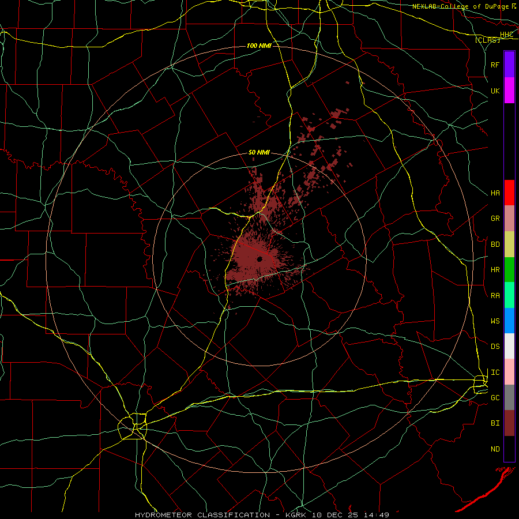Click the HYDROMETEOR CLASSIFICATION title text
Viewport: 519px width, 519px height.
[x=202, y=515]
